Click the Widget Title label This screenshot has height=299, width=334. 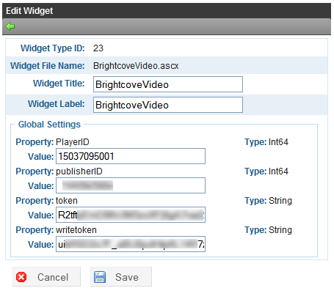59,84
